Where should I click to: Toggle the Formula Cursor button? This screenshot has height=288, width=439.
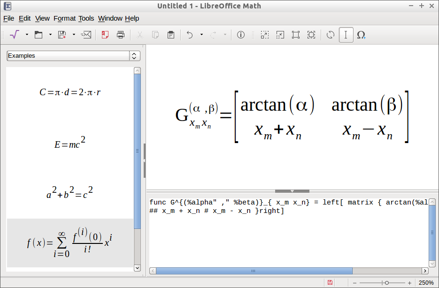(346, 35)
